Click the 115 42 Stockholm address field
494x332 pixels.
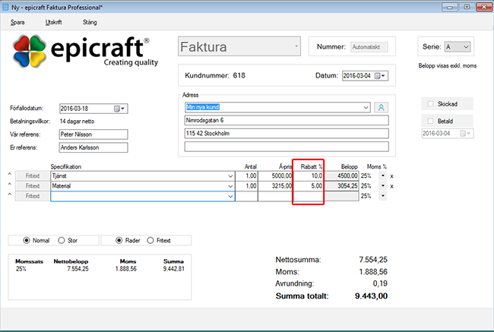pos(287,134)
